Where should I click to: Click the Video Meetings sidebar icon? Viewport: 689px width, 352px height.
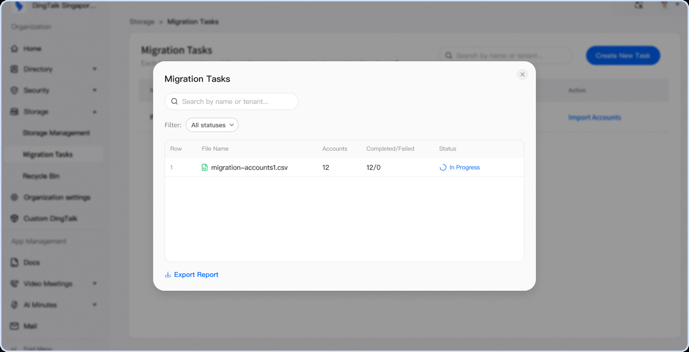click(x=15, y=284)
